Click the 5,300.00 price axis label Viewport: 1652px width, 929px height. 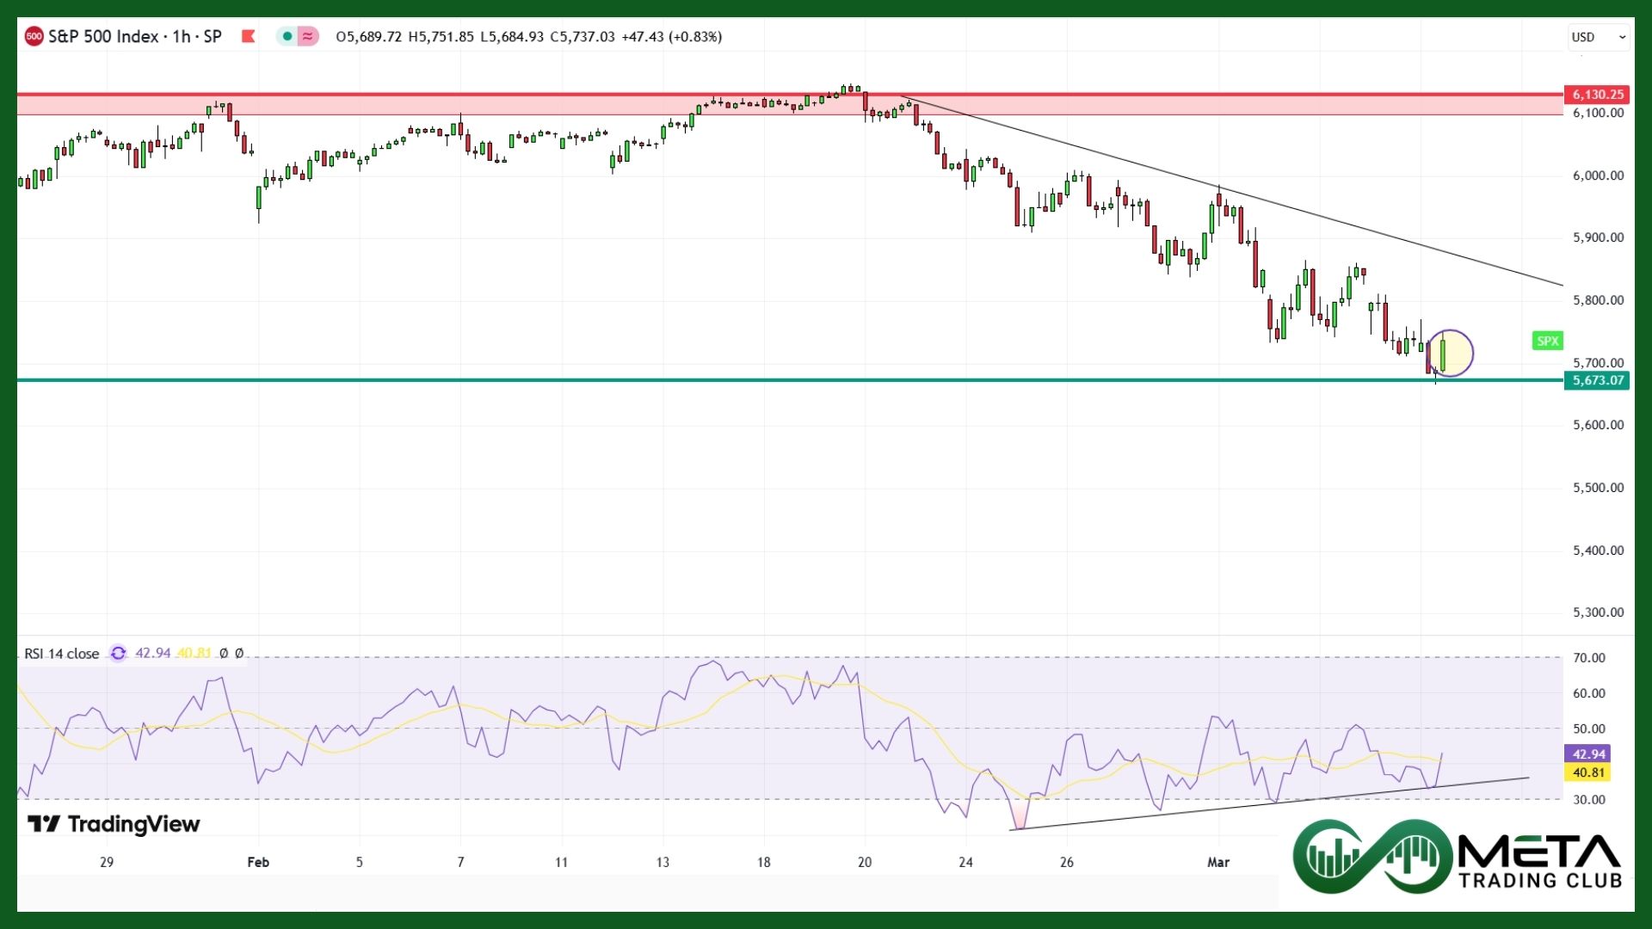[1598, 612]
